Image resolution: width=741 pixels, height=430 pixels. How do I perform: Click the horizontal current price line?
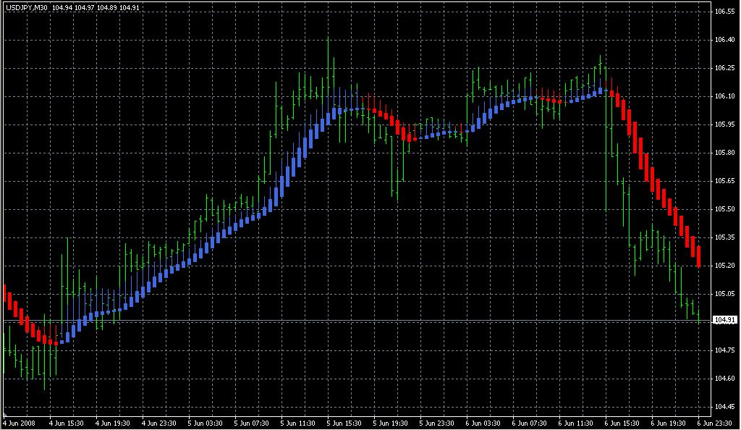click(362, 320)
